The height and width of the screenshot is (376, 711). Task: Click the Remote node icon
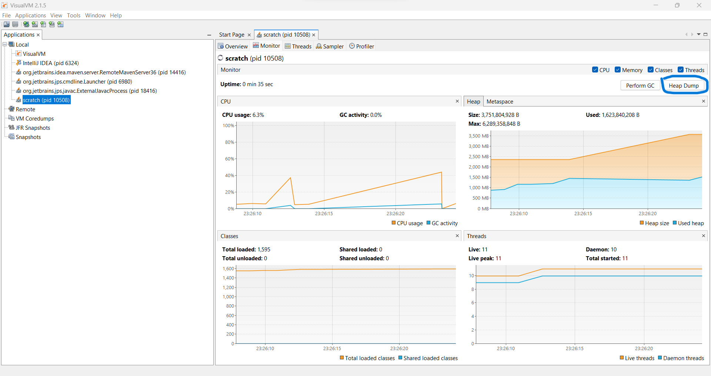(x=11, y=109)
